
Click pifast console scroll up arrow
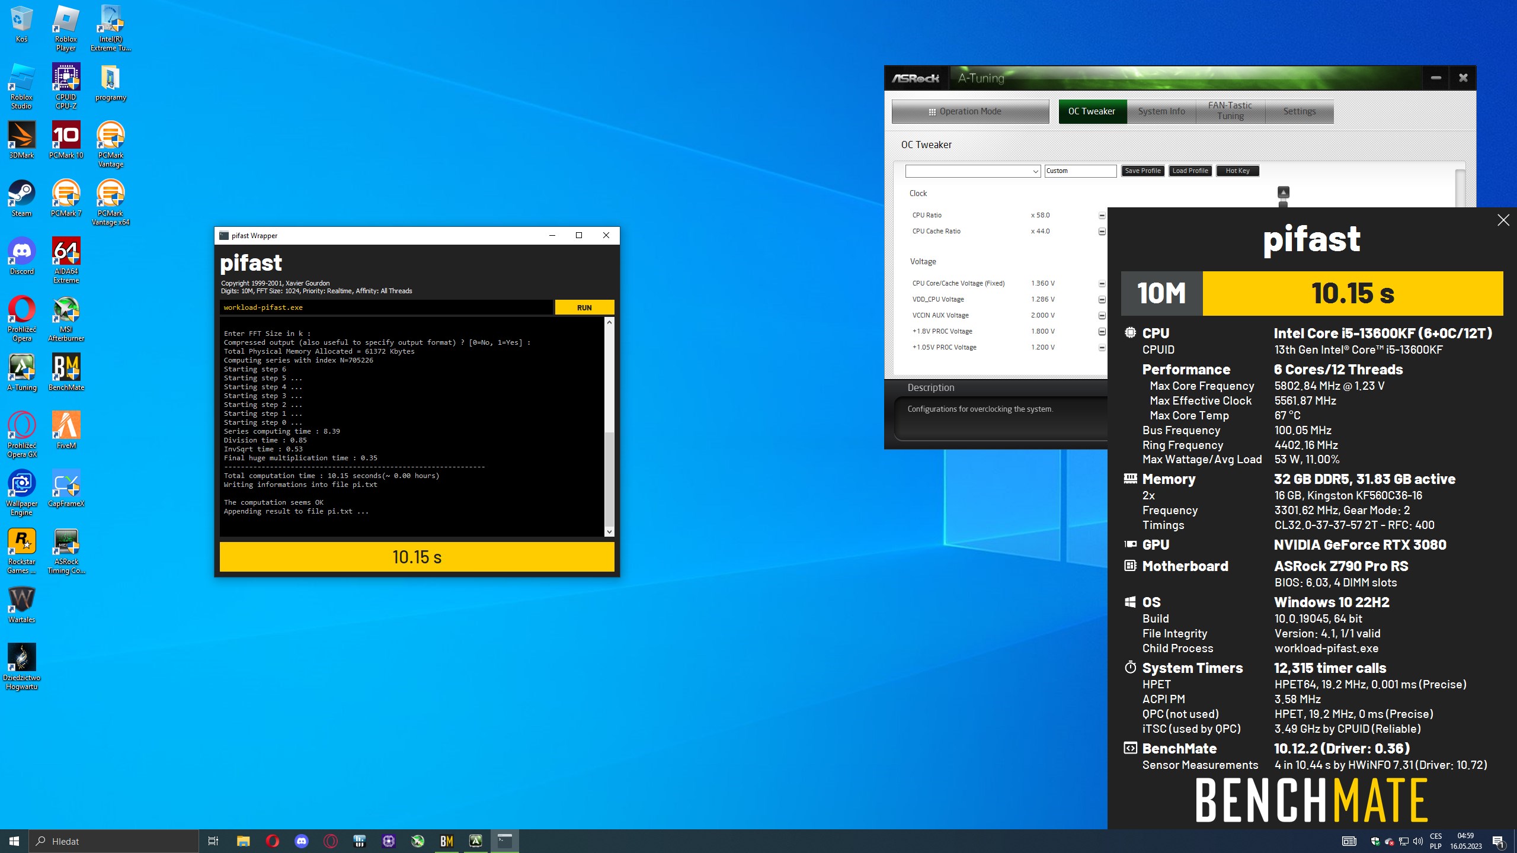coord(609,322)
